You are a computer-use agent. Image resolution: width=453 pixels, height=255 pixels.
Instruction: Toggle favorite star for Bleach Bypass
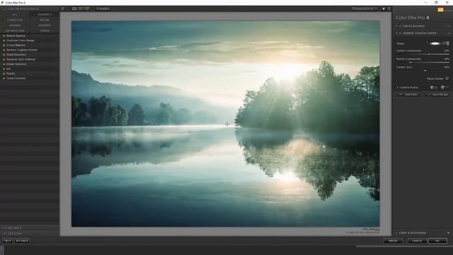tap(4, 36)
